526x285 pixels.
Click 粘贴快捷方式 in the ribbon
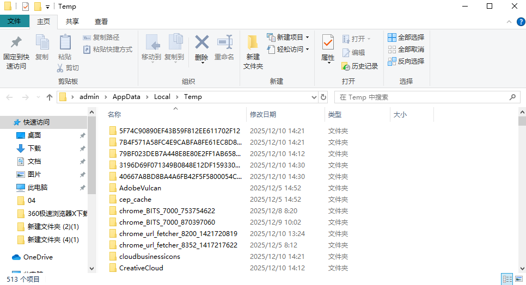[108, 49]
